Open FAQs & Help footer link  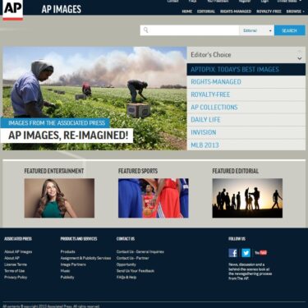(x=126, y=277)
